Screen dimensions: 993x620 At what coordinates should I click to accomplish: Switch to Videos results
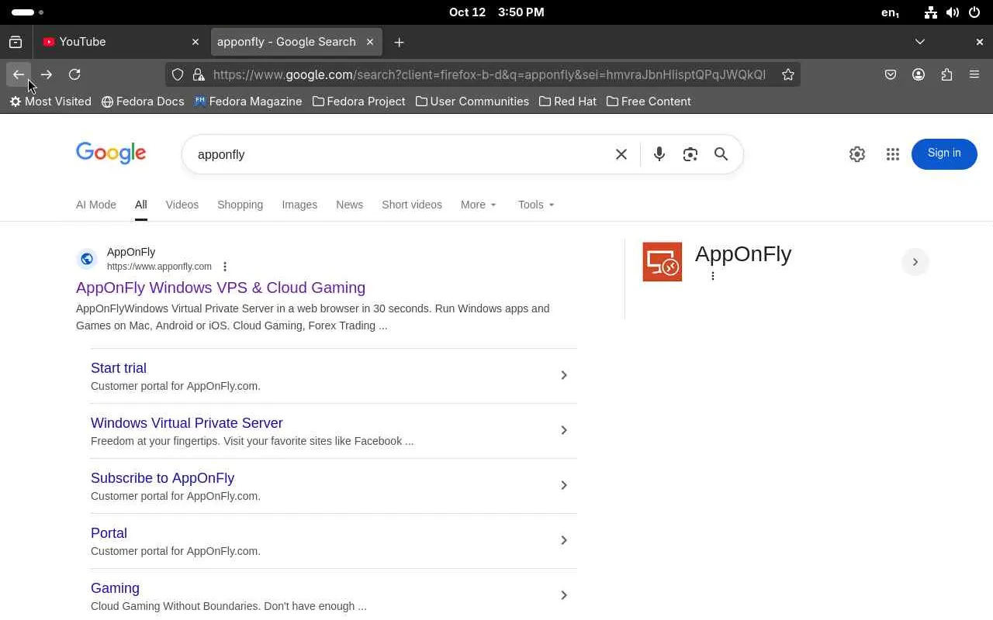tap(182, 205)
